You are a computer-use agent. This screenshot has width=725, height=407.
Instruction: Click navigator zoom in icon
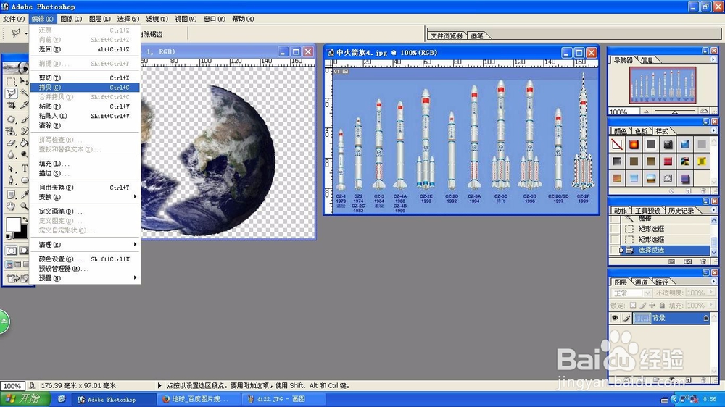tap(704, 112)
